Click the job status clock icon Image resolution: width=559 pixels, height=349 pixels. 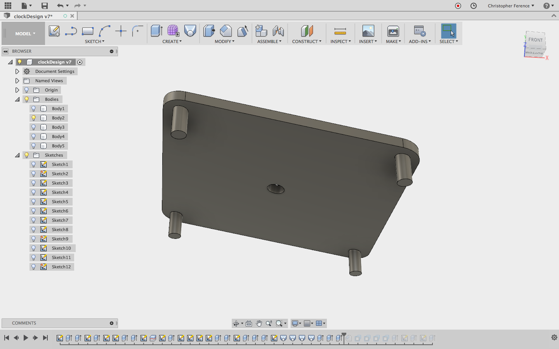474,5
